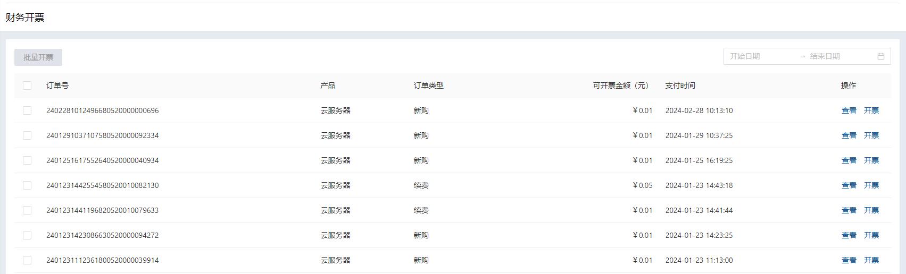Click the calendar icon in date range picker
Screen dimensions: 906x274
pyautogui.click(x=880, y=56)
